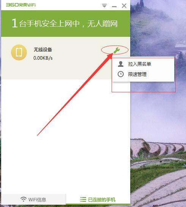Click the list icon beside 已连接的手机
Image resolution: width=186 pixels, height=207 pixels.
(x=83, y=199)
